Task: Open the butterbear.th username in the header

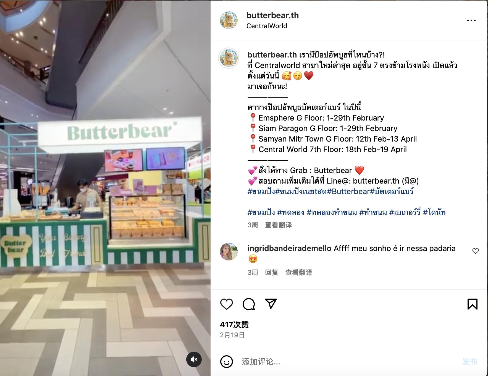Action: pyautogui.click(x=272, y=15)
